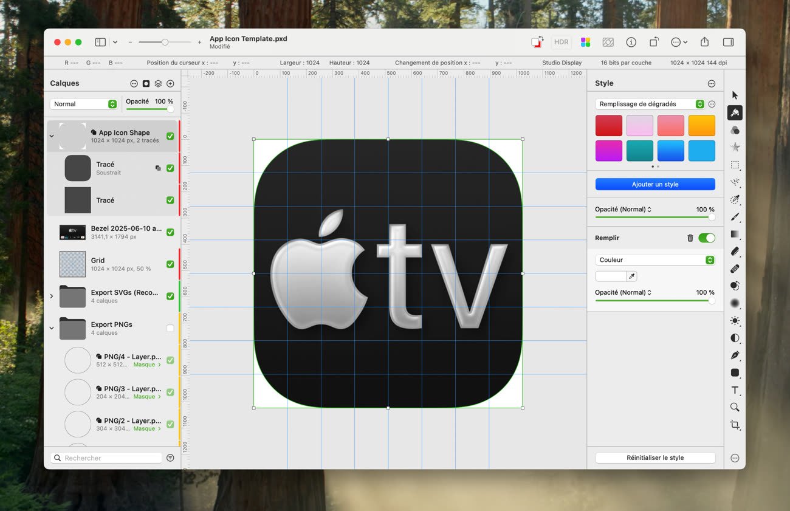Image resolution: width=790 pixels, height=511 pixels.
Task: Turn off the Remplir toggle switch
Action: point(707,238)
